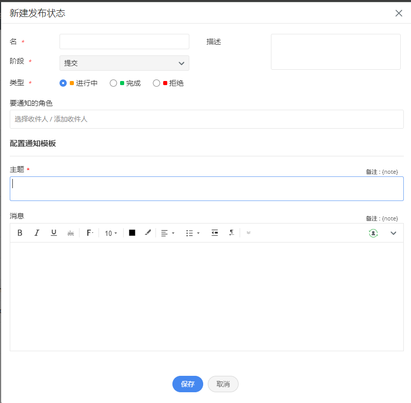The width and height of the screenshot is (411, 403).
Task: Click into the 主题 subject field
Action: pyautogui.click(x=207, y=189)
